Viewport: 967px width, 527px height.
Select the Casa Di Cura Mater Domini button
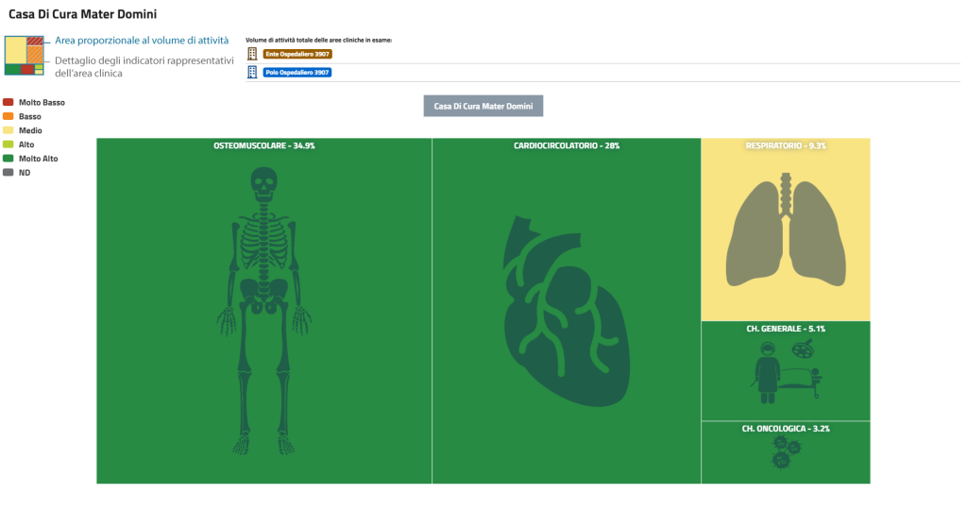[483, 107]
